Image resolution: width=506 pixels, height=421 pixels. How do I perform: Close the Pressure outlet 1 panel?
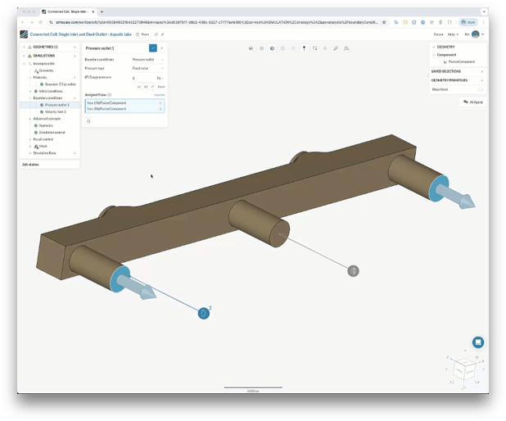pyautogui.click(x=161, y=48)
